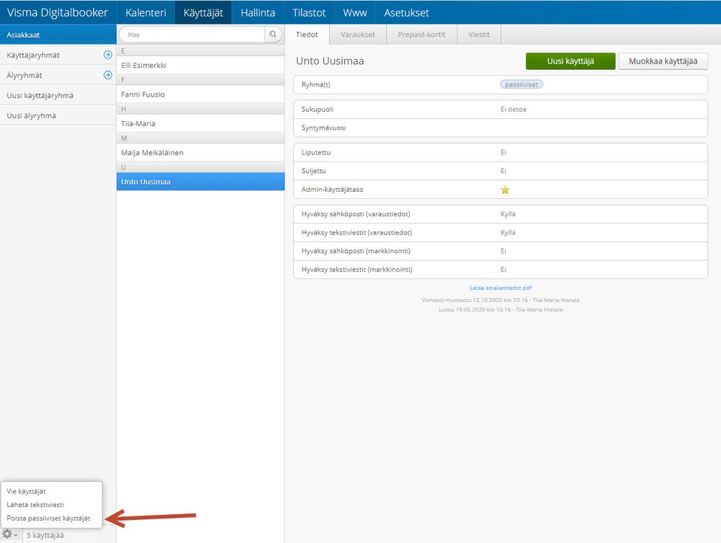Open Käyttäjäryhmät arrow icon
Screen dimensions: 721x543
coord(108,55)
